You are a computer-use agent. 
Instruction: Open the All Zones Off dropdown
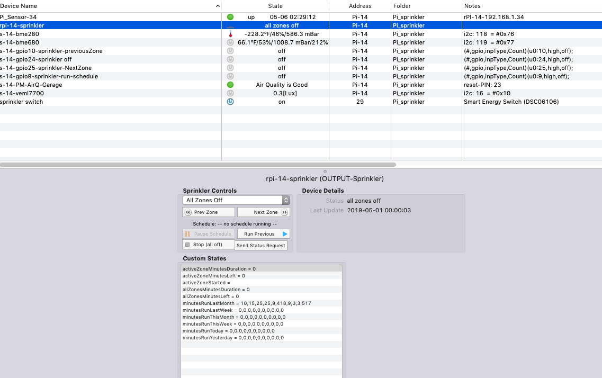click(x=236, y=200)
